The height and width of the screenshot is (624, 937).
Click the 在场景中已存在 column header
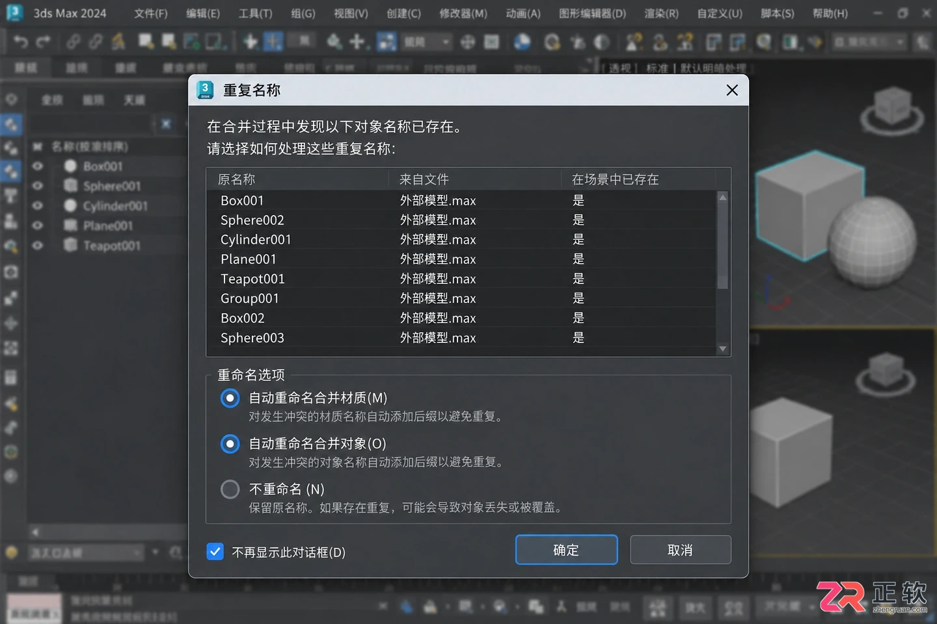638,179
